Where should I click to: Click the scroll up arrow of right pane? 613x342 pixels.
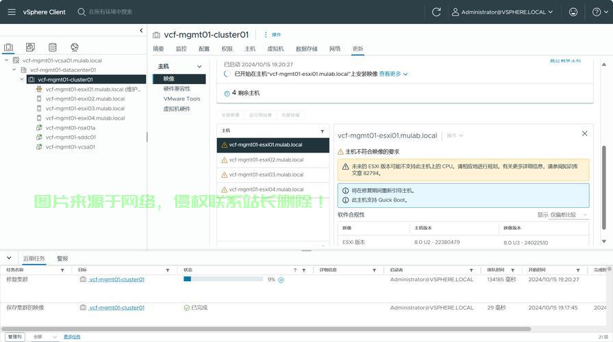pyautogui.click(x=604, y=64)
